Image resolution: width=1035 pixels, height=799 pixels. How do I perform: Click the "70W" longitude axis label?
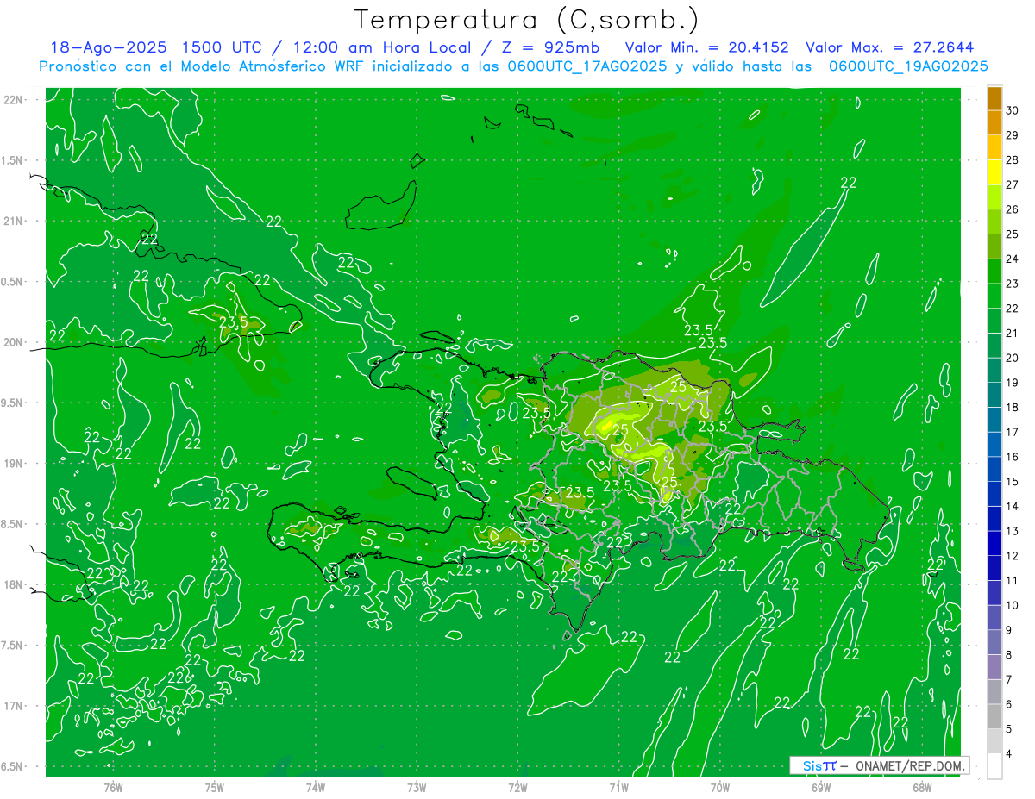pyautogui.click(x=720, y=787)
